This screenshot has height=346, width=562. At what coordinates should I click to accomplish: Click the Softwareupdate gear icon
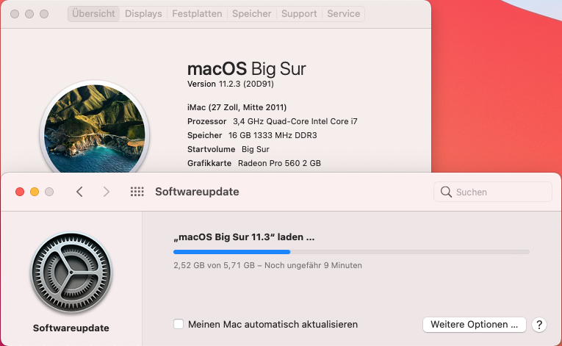coord(71,273)
